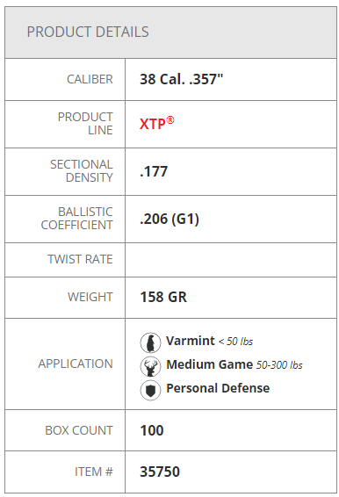This screenshot has height=497, width=339.
Task: Select the caliber value 38 Cal. .357"
Action: tap(182, 79)
